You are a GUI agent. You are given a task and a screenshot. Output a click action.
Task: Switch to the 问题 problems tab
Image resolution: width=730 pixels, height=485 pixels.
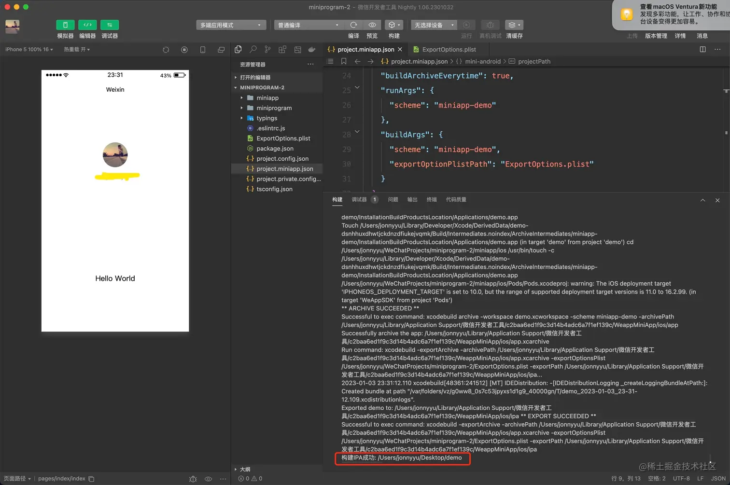(393, 200)
